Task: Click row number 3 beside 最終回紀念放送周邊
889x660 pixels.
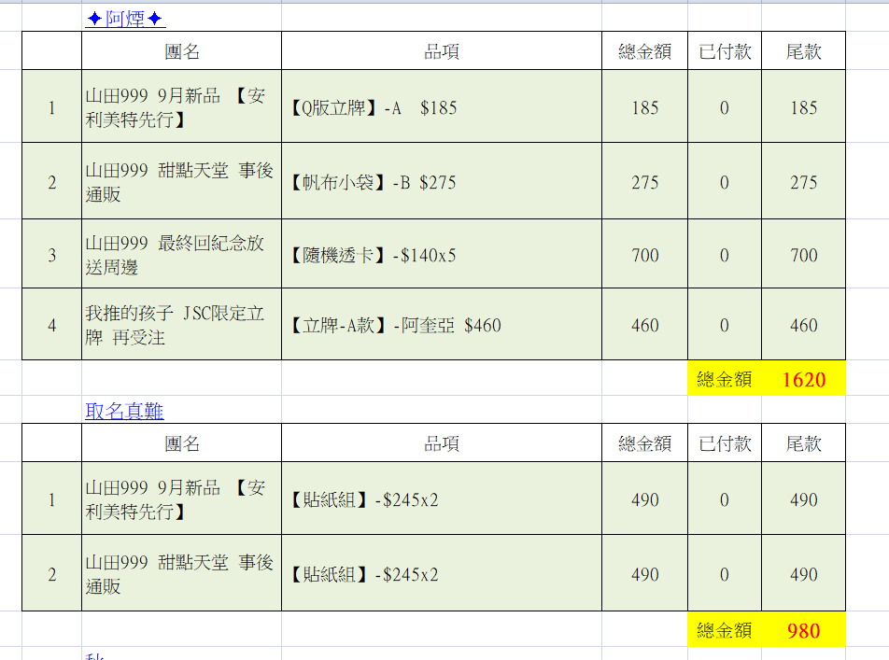Action: tap(51, 254)
